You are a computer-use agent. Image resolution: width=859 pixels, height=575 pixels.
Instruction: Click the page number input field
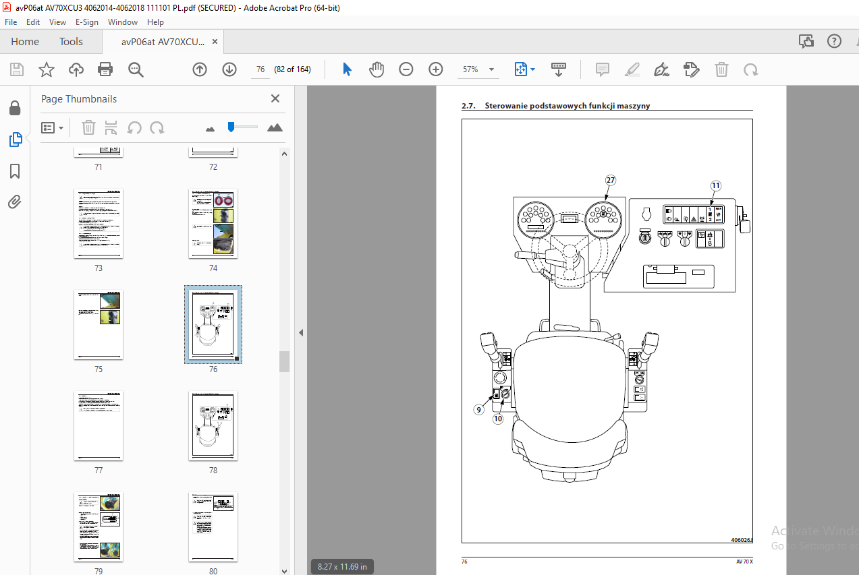tap(259, 69)
